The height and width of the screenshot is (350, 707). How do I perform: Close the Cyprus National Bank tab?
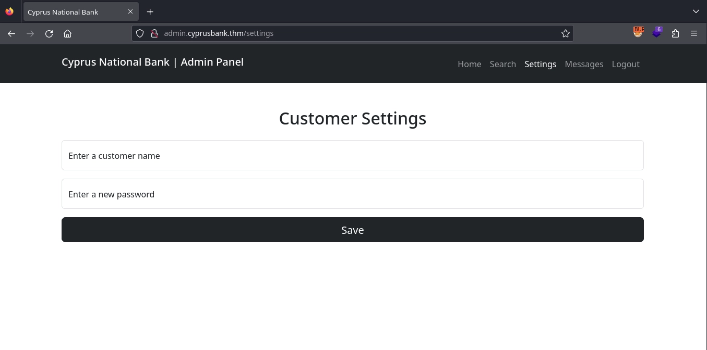pos(130,11)
